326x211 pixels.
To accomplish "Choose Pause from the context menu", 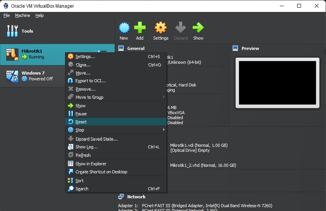I will (x=81, y=114).
